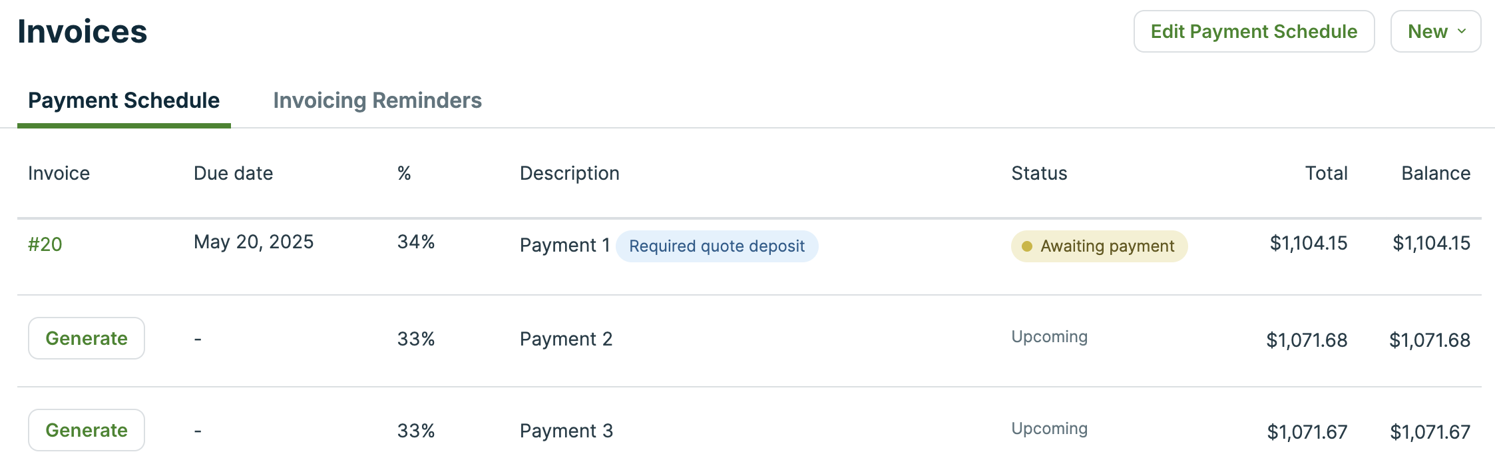Select the Payment Schedule tab
This screenshot has width=1495, height=474.
click(x=124, y=101)
